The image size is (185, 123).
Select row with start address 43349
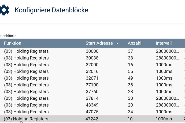(92, 105)
